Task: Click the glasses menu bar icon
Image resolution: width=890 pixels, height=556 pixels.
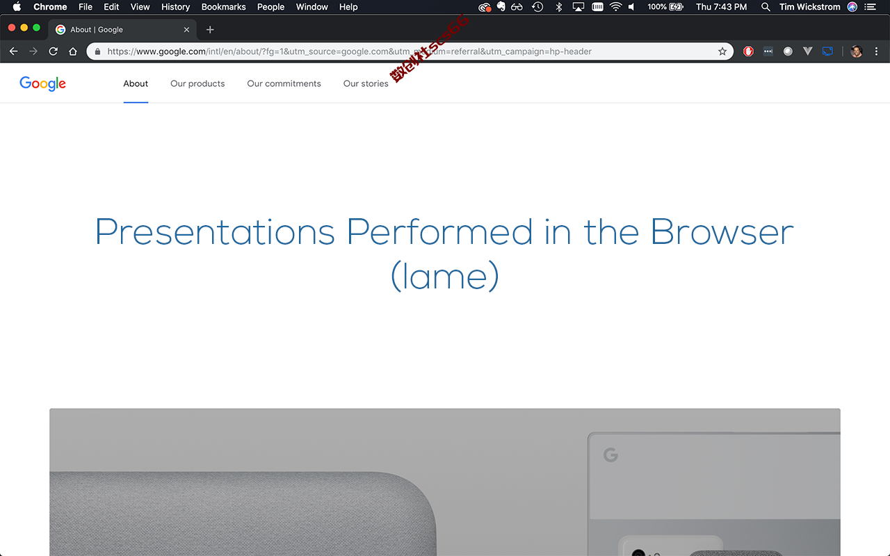Action: tap(517, 7)
